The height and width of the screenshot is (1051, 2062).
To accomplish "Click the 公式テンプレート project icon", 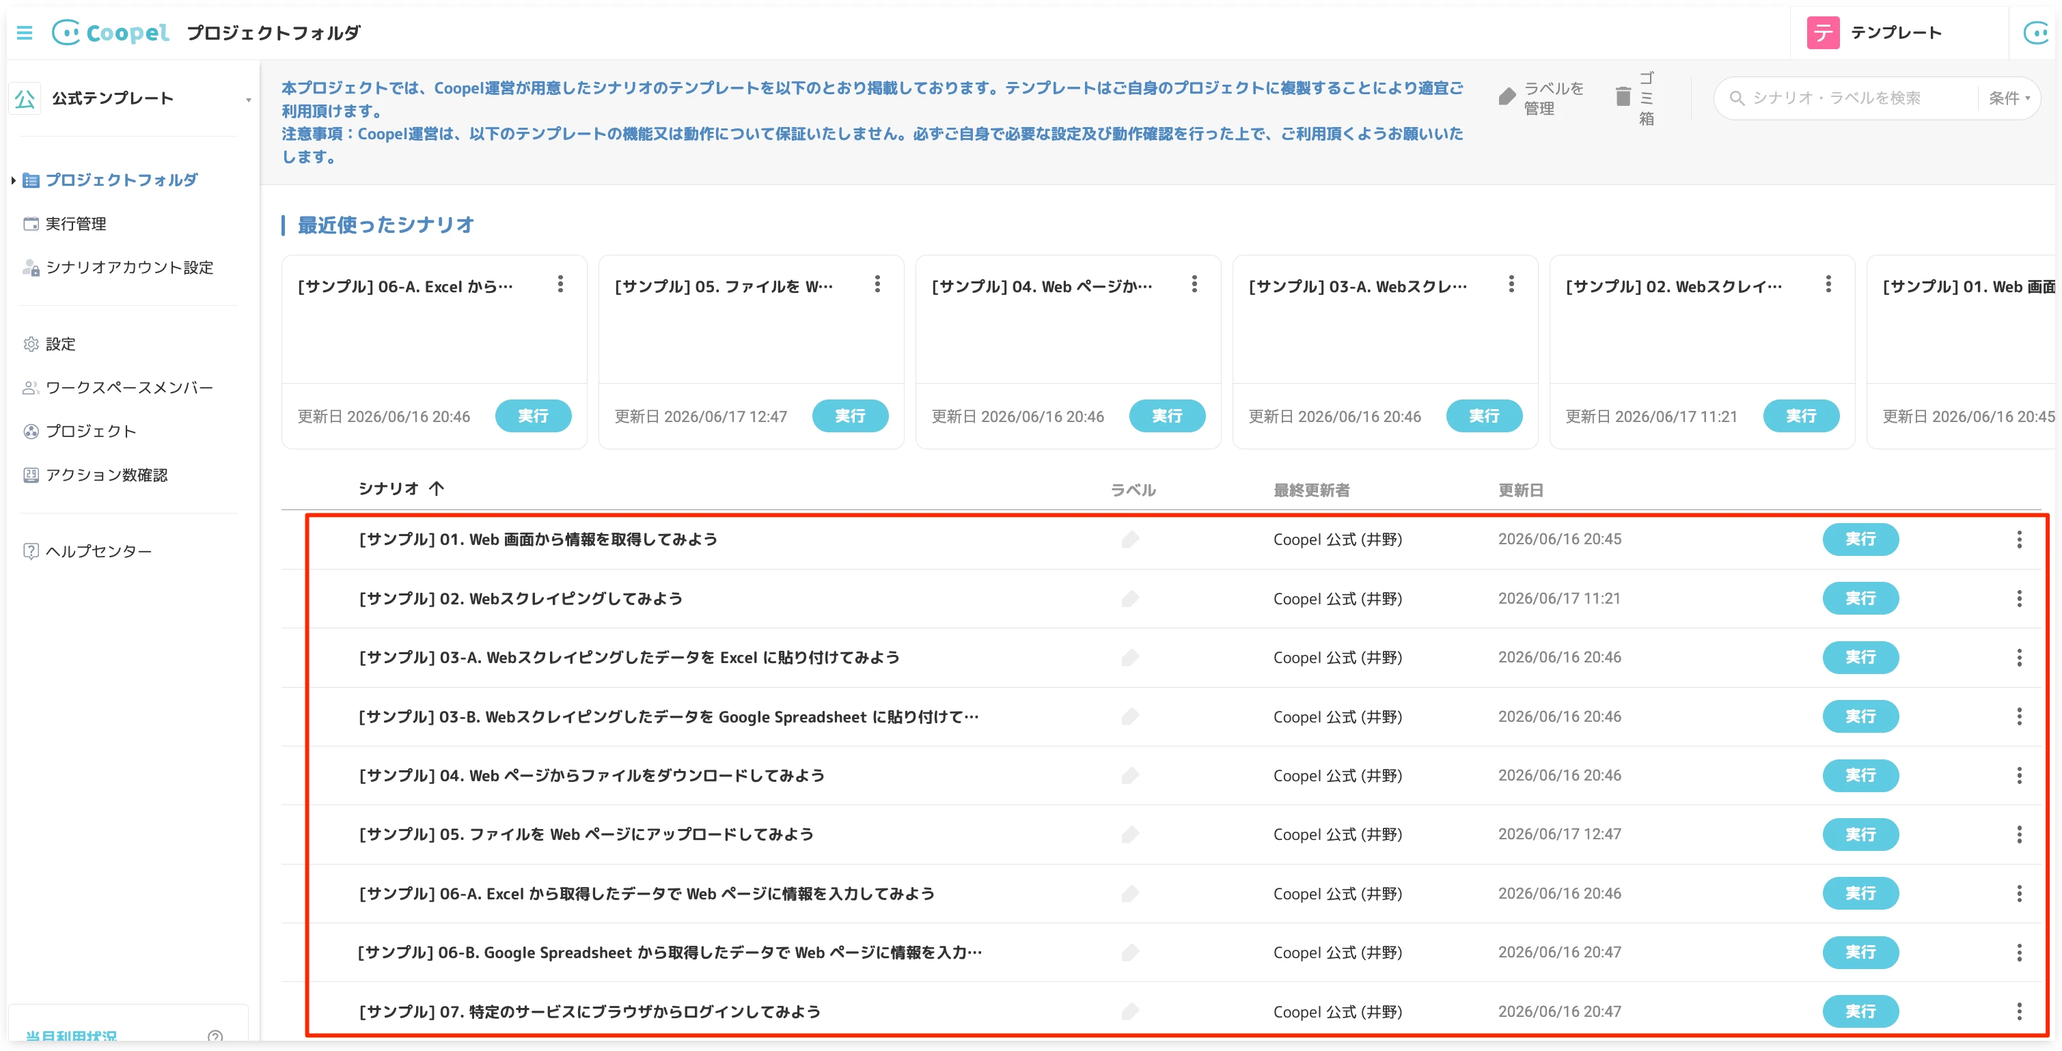I will click(x=25, y=98).
